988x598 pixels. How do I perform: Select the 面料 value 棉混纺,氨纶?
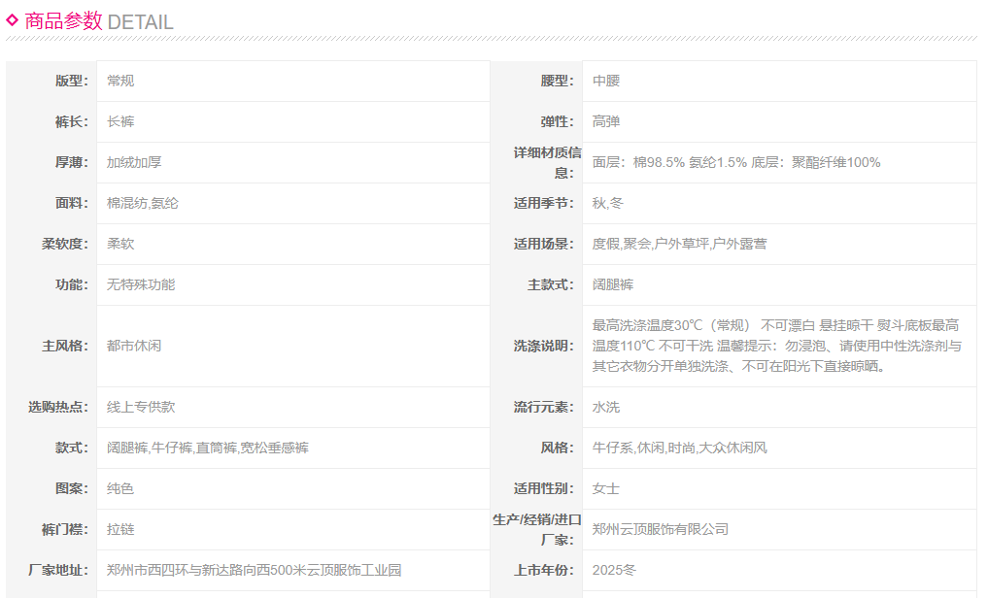[x=143, y=203]
